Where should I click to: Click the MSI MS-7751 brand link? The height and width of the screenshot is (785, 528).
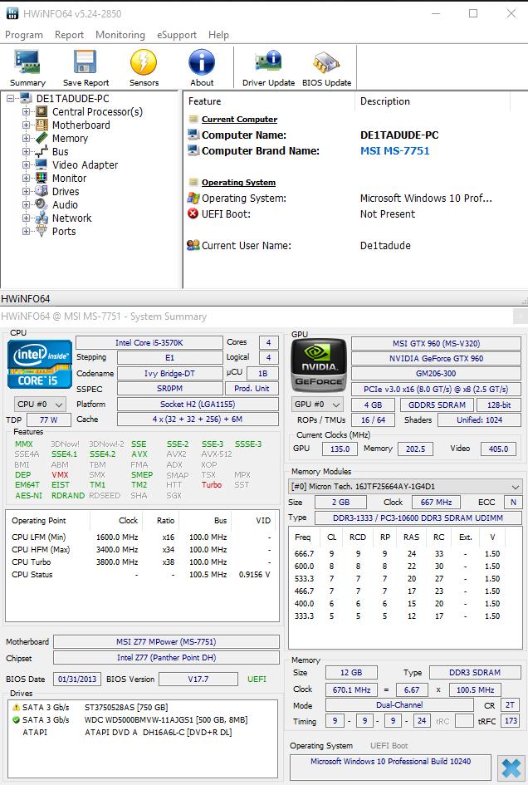[x=395, y=150]
